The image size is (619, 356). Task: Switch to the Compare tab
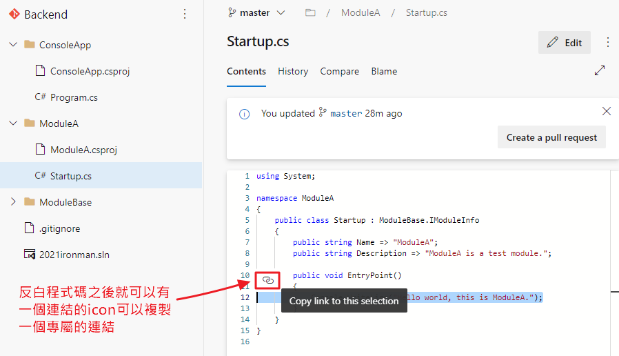340,72
